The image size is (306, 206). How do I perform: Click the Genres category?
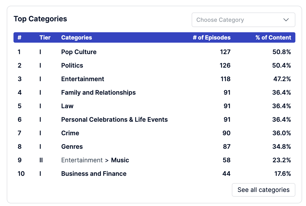[72, 146]
